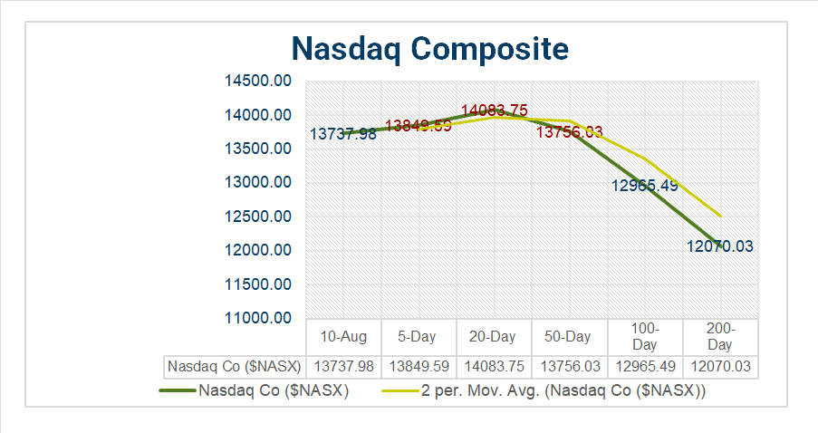818x433 pixels.
Task: Select the 14500.00 y-axis label
Action: tap(257, 82)
